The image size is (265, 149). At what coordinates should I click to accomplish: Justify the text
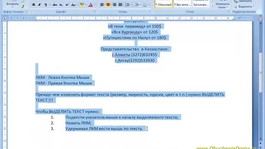120,5
